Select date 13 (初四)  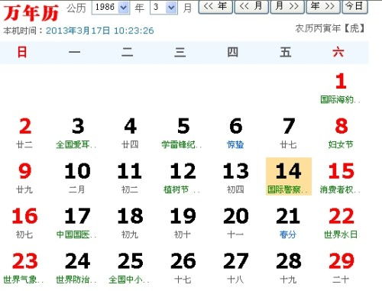(x=236, y=177)
